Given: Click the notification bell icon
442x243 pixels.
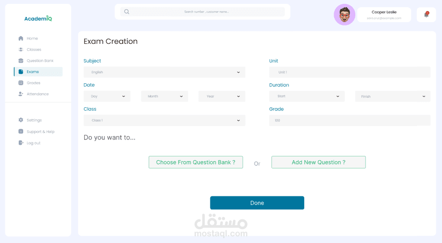Looking at the screenshot, I should pos(426,14).
